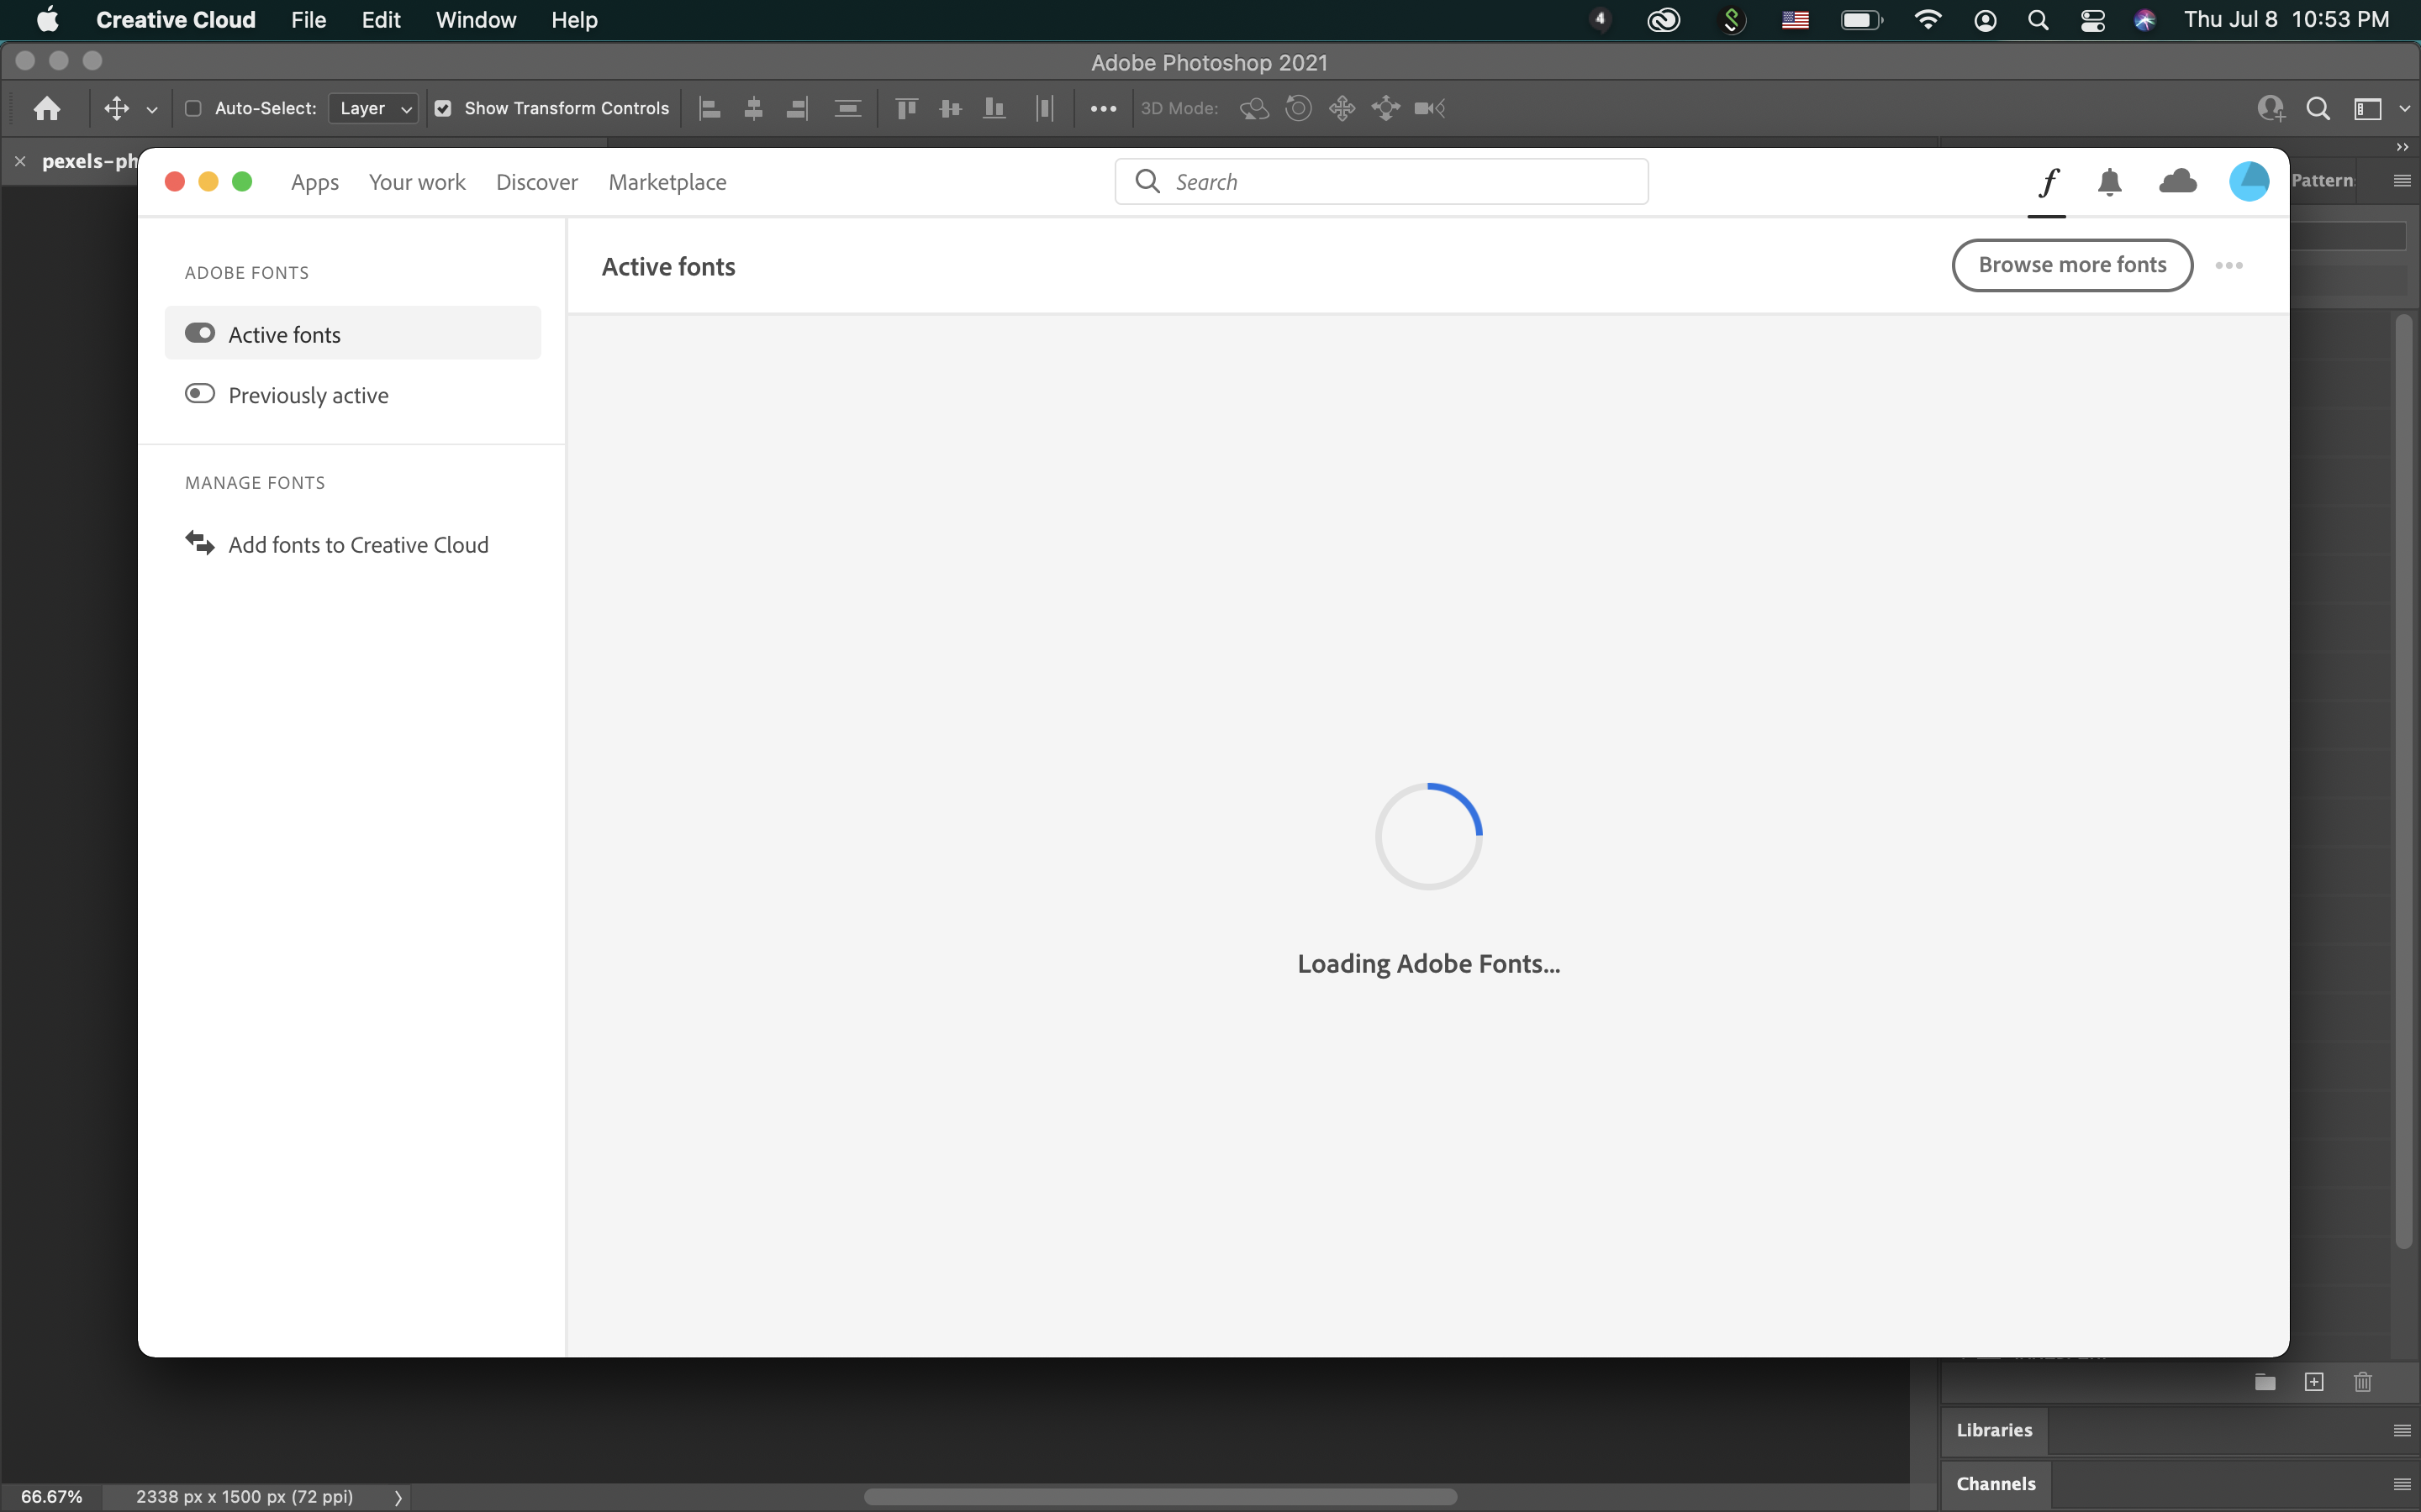The image size is (2421, 1512).
Task: Click the search magnifier icon
Action: coord(1148,181)
